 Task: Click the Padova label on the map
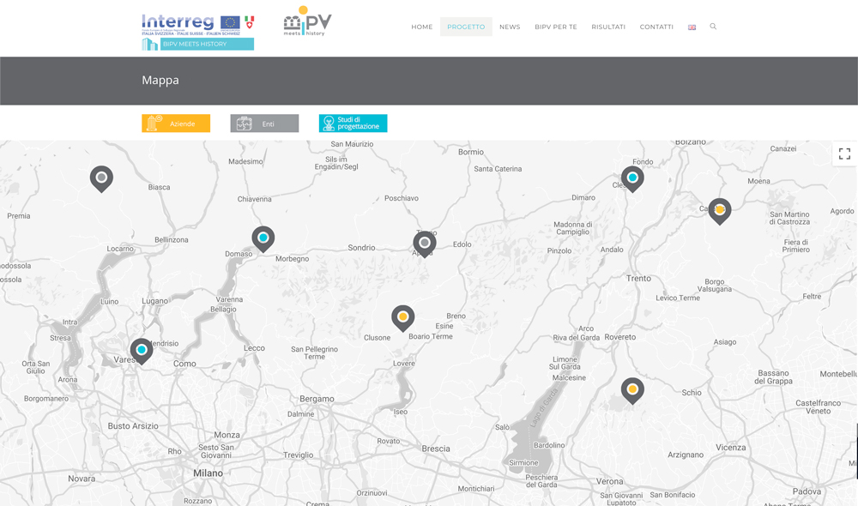pos(807,491)
